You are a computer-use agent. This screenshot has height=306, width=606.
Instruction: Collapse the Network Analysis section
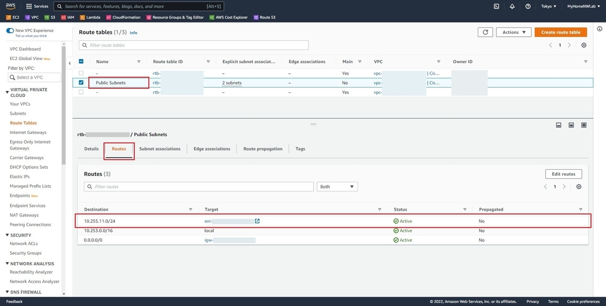coord(7,264)
